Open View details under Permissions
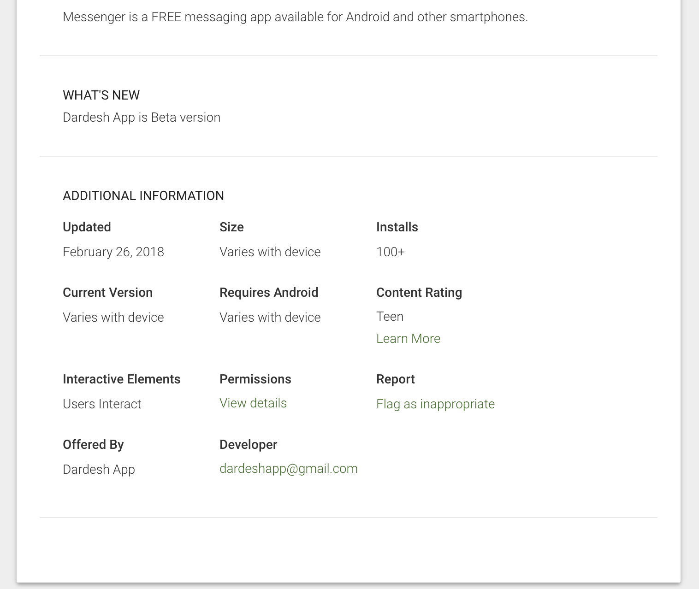Image resolution: width=699 pixels, height=589 pixels. click(253, 403)
